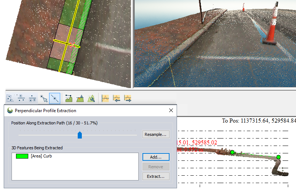Click the Extract... button
296x192 pixels.
[x=156, y=176]
